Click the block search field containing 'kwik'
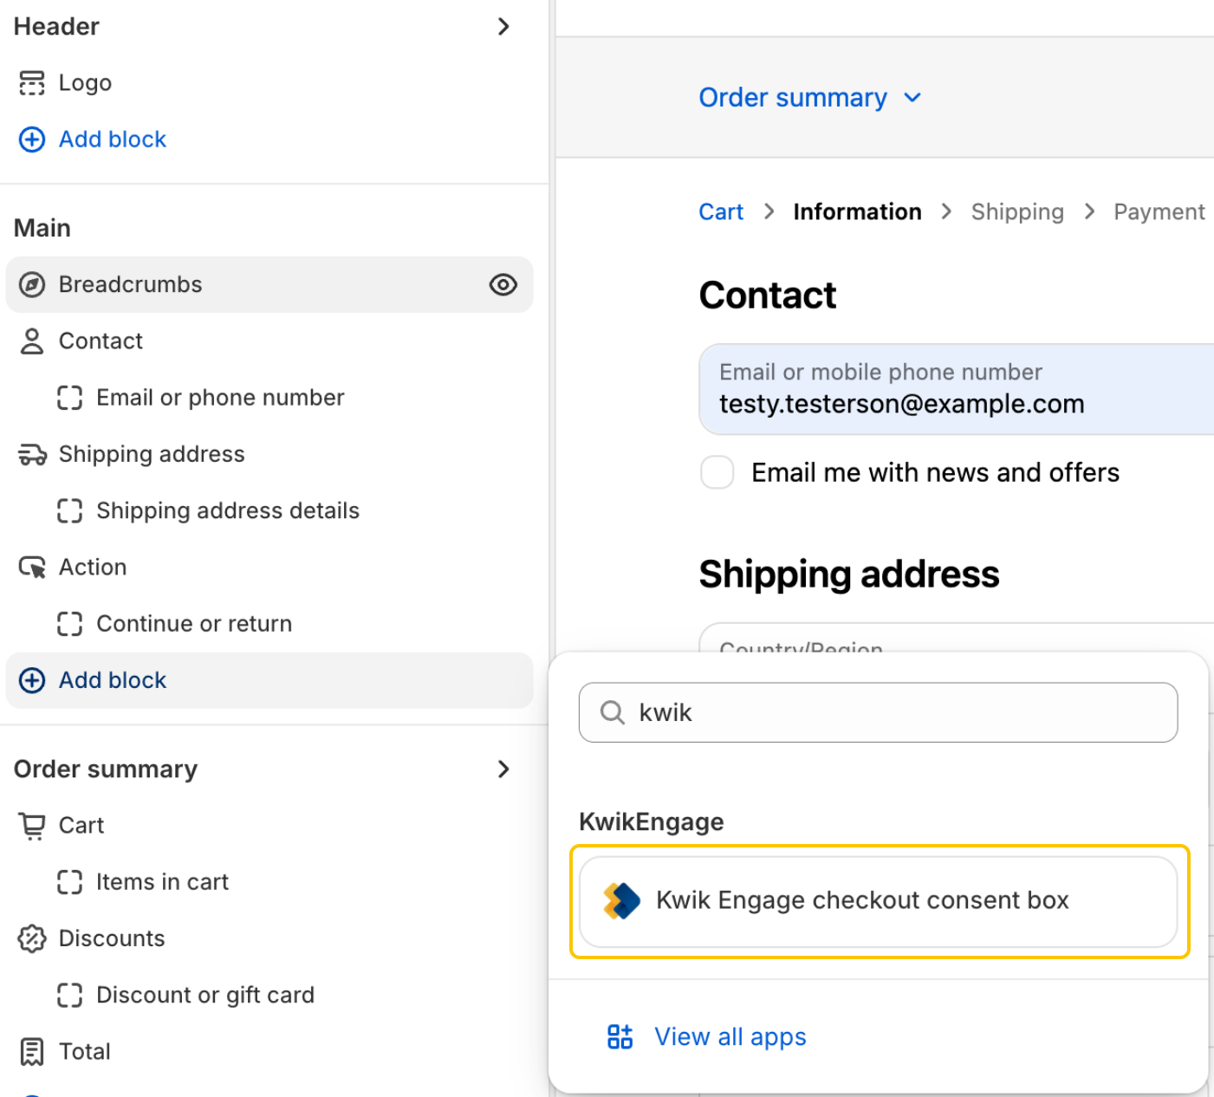The width and height of the screenshot is (1214, 1097). [878, 712]
